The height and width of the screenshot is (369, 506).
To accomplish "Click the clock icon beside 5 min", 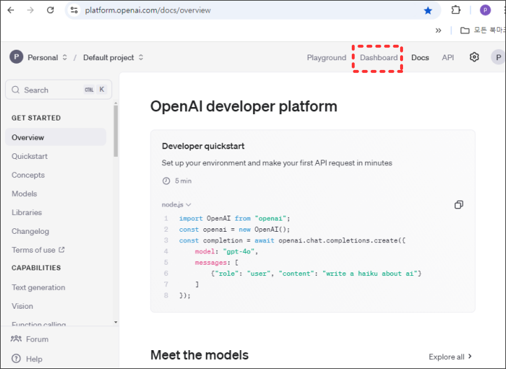I will point(166,181).
